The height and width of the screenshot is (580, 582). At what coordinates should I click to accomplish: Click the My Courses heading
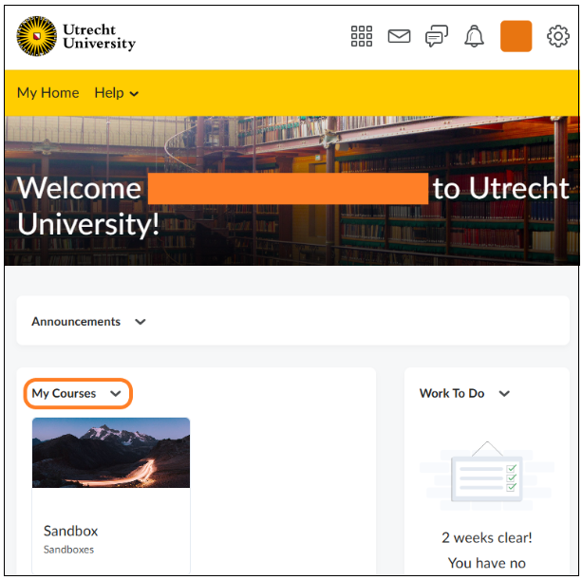click(64, 393)
